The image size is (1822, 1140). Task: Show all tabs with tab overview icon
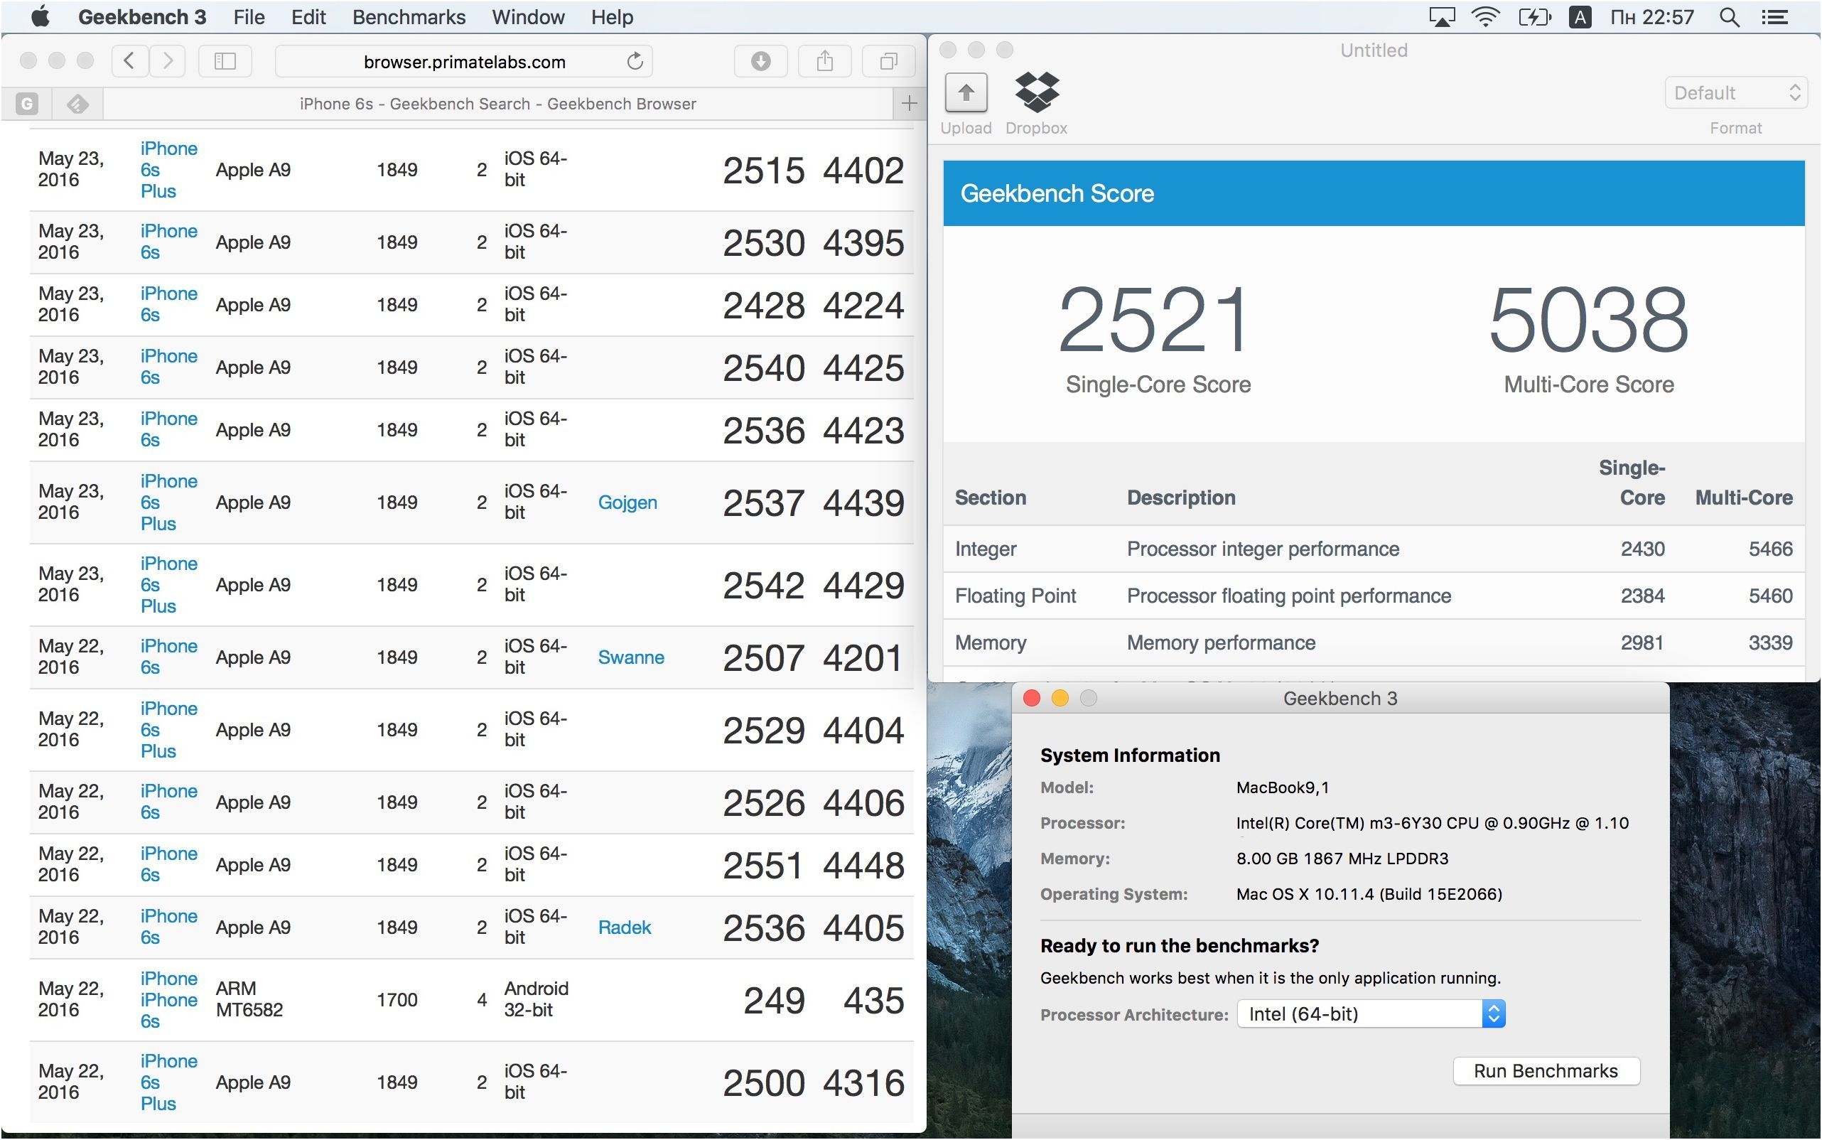[888, 61]
